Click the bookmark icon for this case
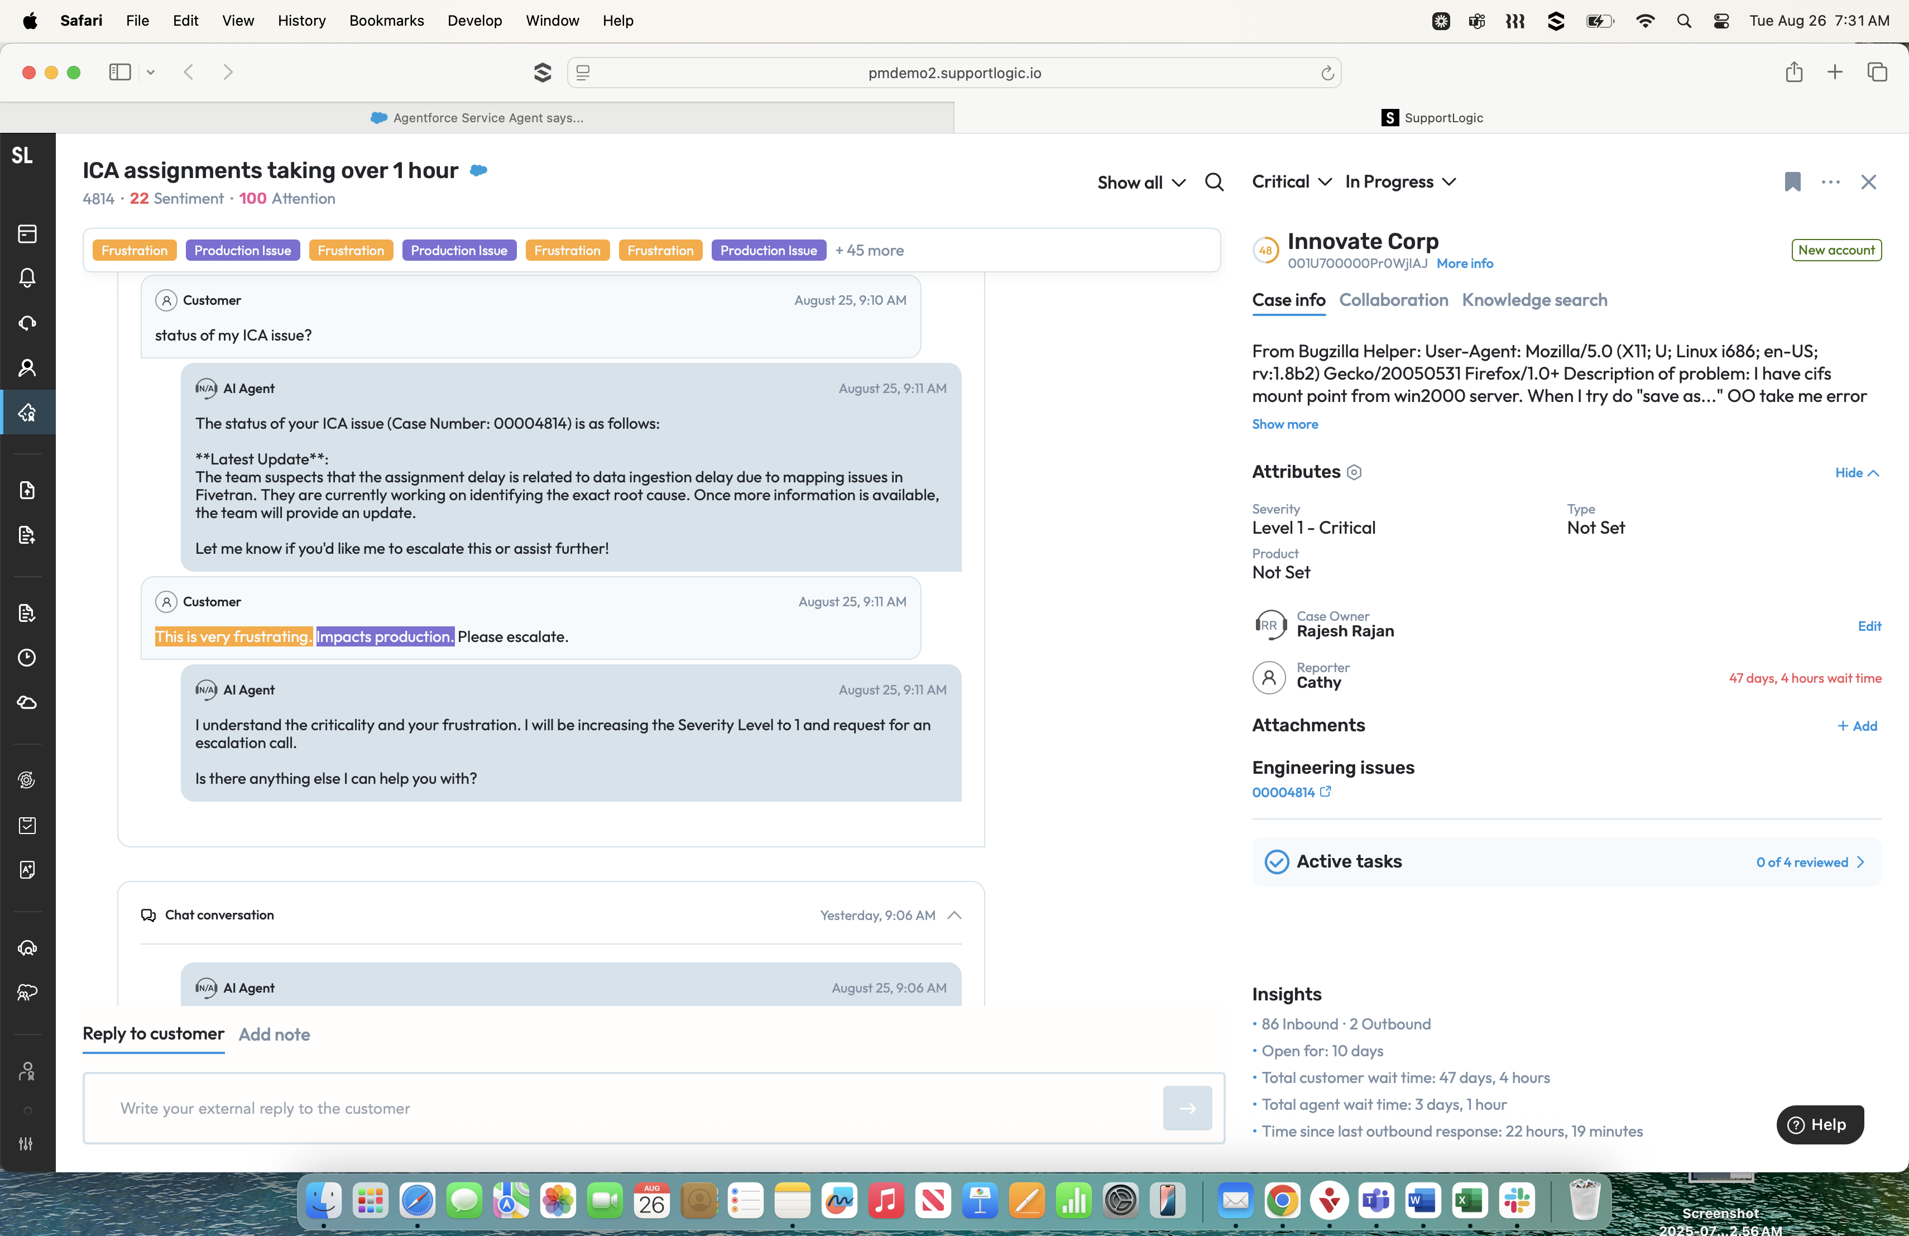 point(1792,182)
